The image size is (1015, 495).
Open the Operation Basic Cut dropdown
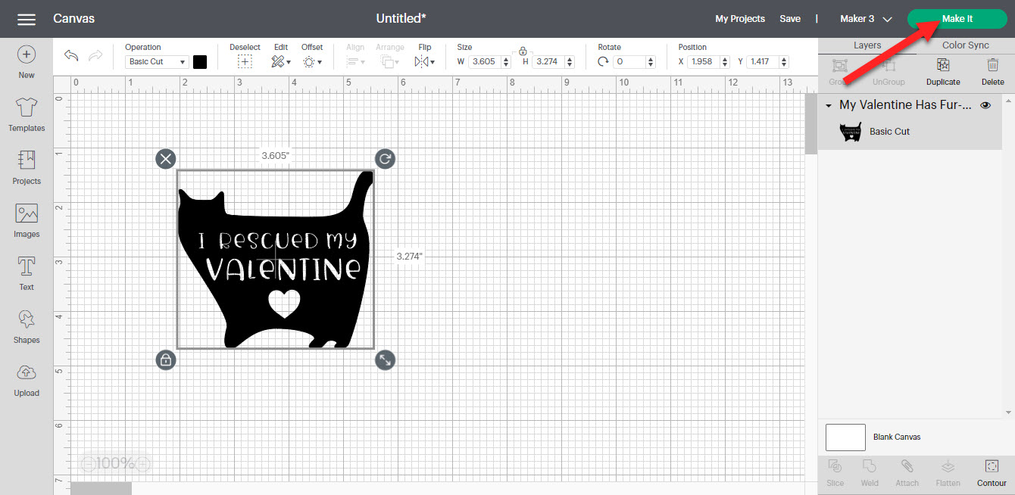point(157,62)
